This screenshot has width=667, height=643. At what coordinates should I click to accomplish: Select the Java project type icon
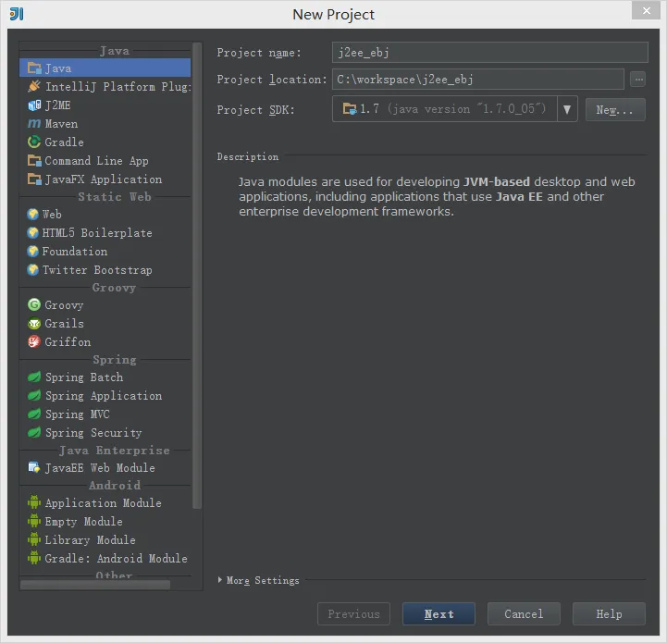34,68
